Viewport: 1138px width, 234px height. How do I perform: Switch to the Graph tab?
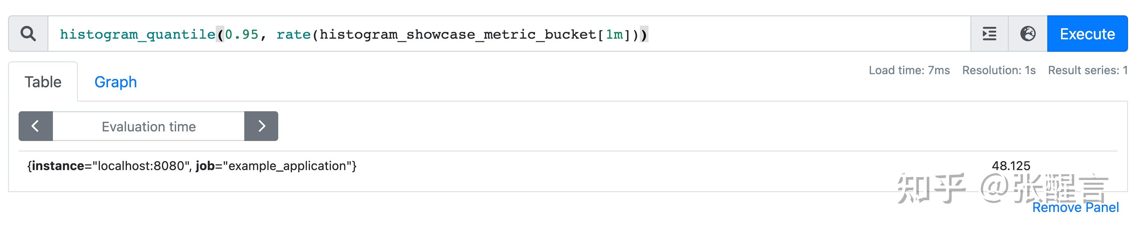pyautogui.click(x=115, y=82)
